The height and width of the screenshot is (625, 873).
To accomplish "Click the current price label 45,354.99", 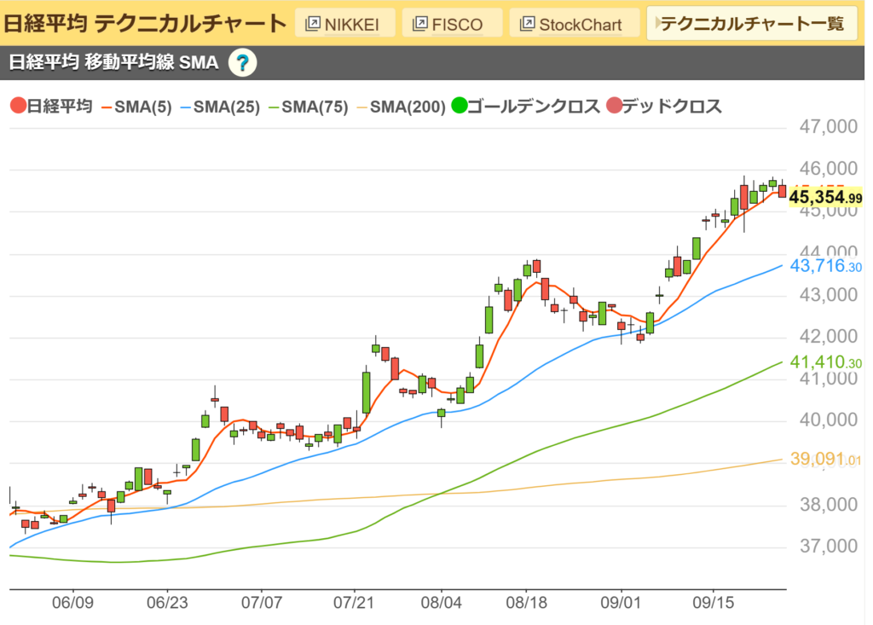I will [825, 198].
